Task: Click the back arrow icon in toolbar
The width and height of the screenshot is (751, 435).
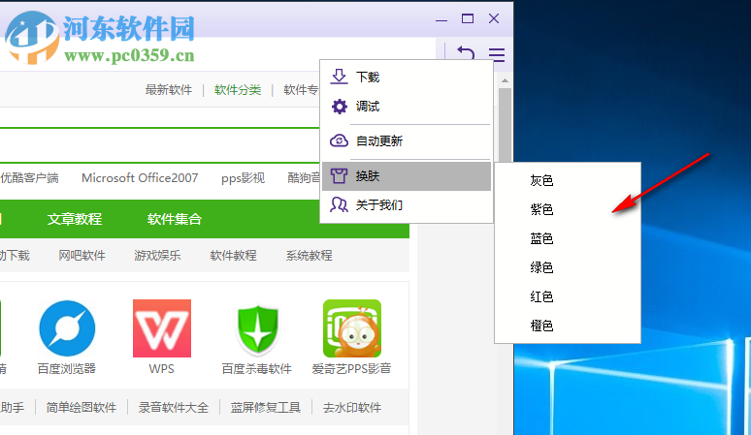Action: click(466, 53)
